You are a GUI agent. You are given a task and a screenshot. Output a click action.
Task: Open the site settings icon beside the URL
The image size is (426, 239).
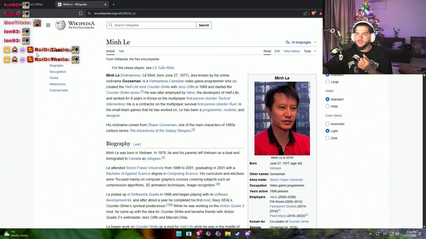click(x=89, y=13)
